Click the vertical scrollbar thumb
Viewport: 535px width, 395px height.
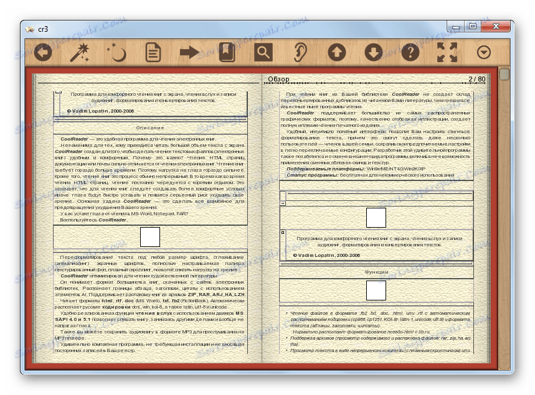pos(504,74)
